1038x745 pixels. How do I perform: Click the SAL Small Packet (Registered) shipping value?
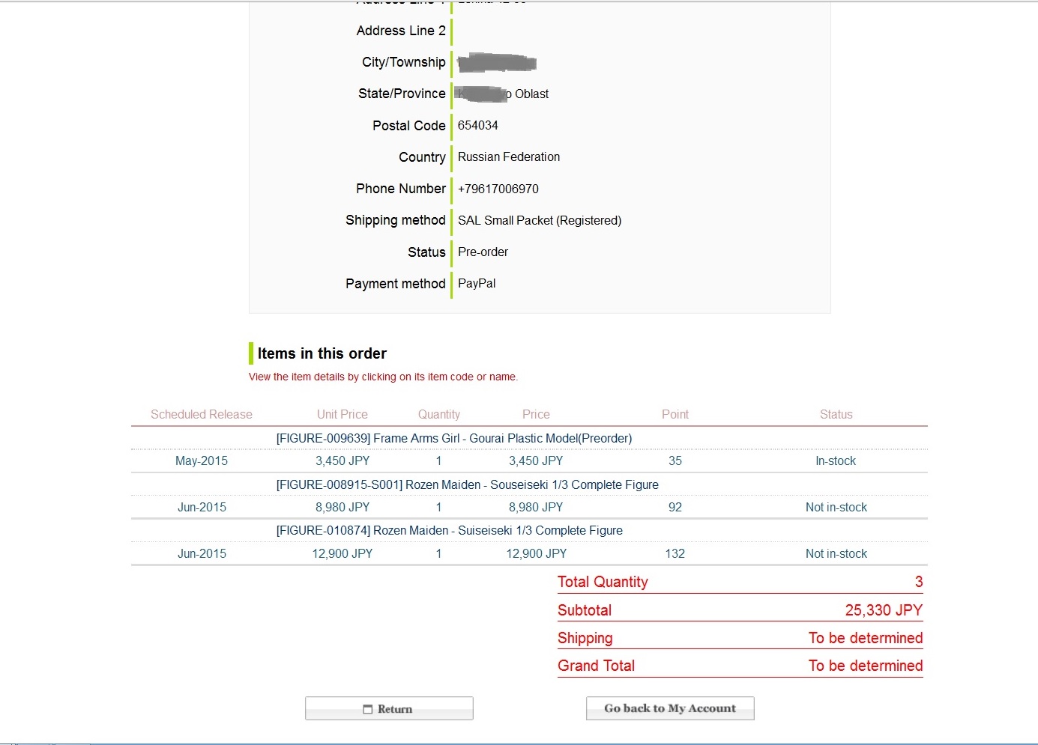click(540, 220)
